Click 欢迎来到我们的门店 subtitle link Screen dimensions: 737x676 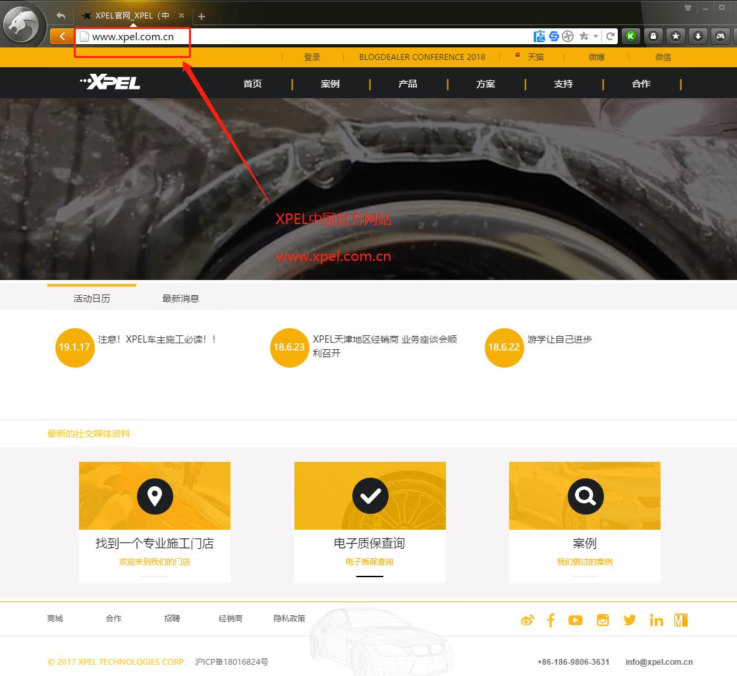[155, 562]
